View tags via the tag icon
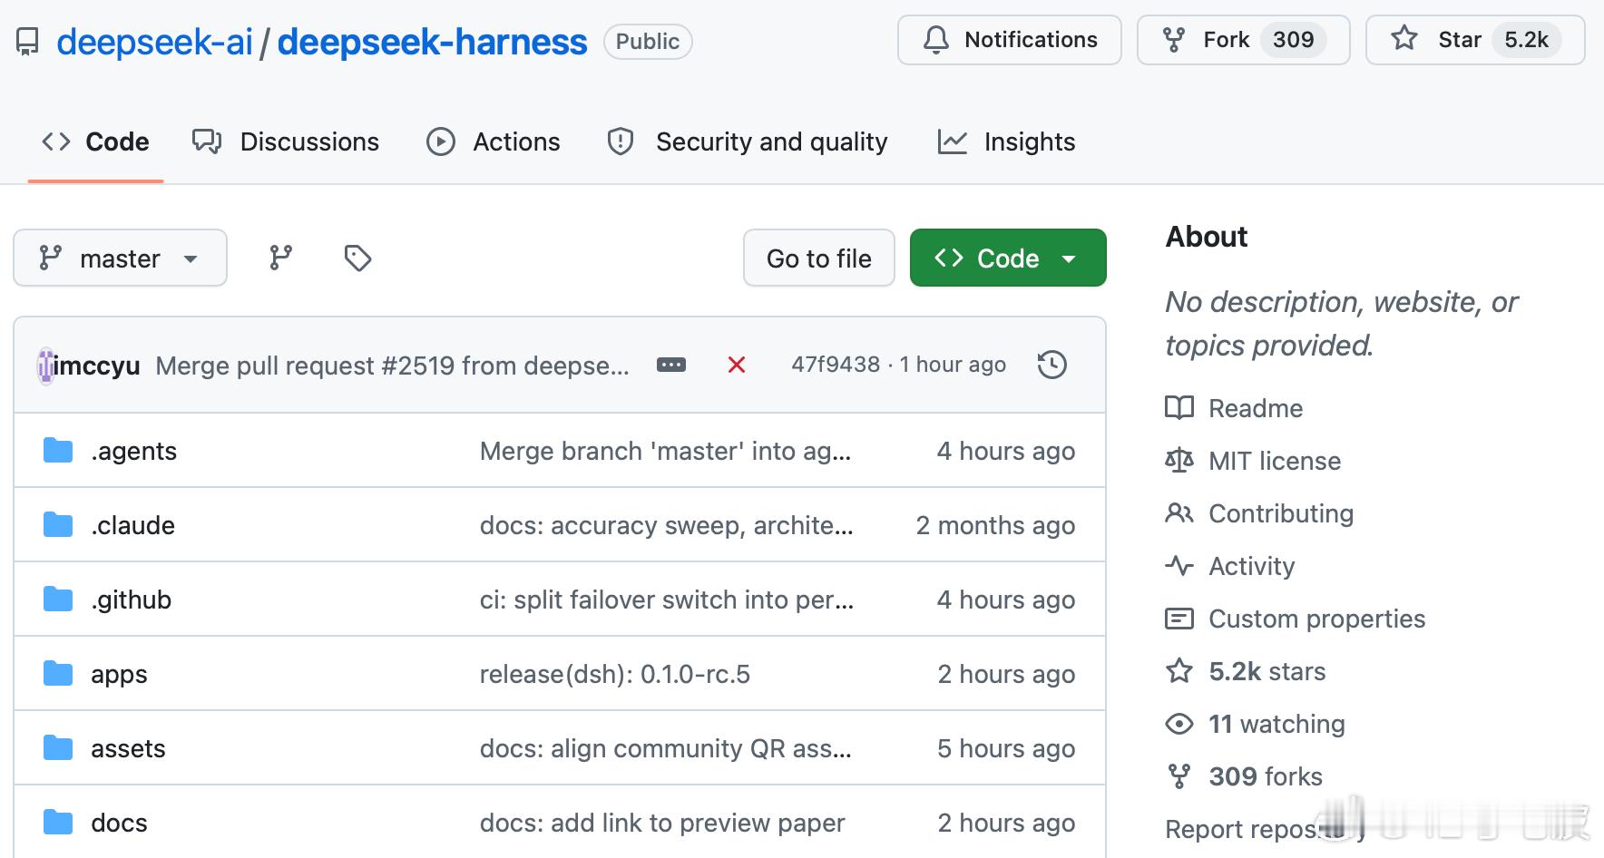This screenshot has height=858, width=1604. pos(357,258)
